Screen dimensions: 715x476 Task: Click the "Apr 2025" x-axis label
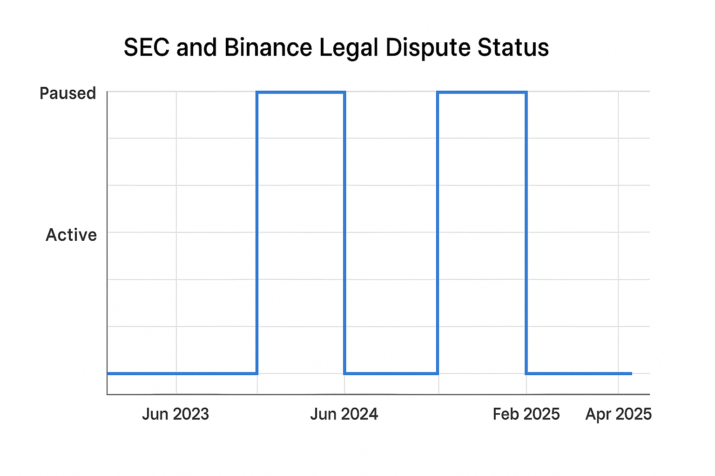618,414
